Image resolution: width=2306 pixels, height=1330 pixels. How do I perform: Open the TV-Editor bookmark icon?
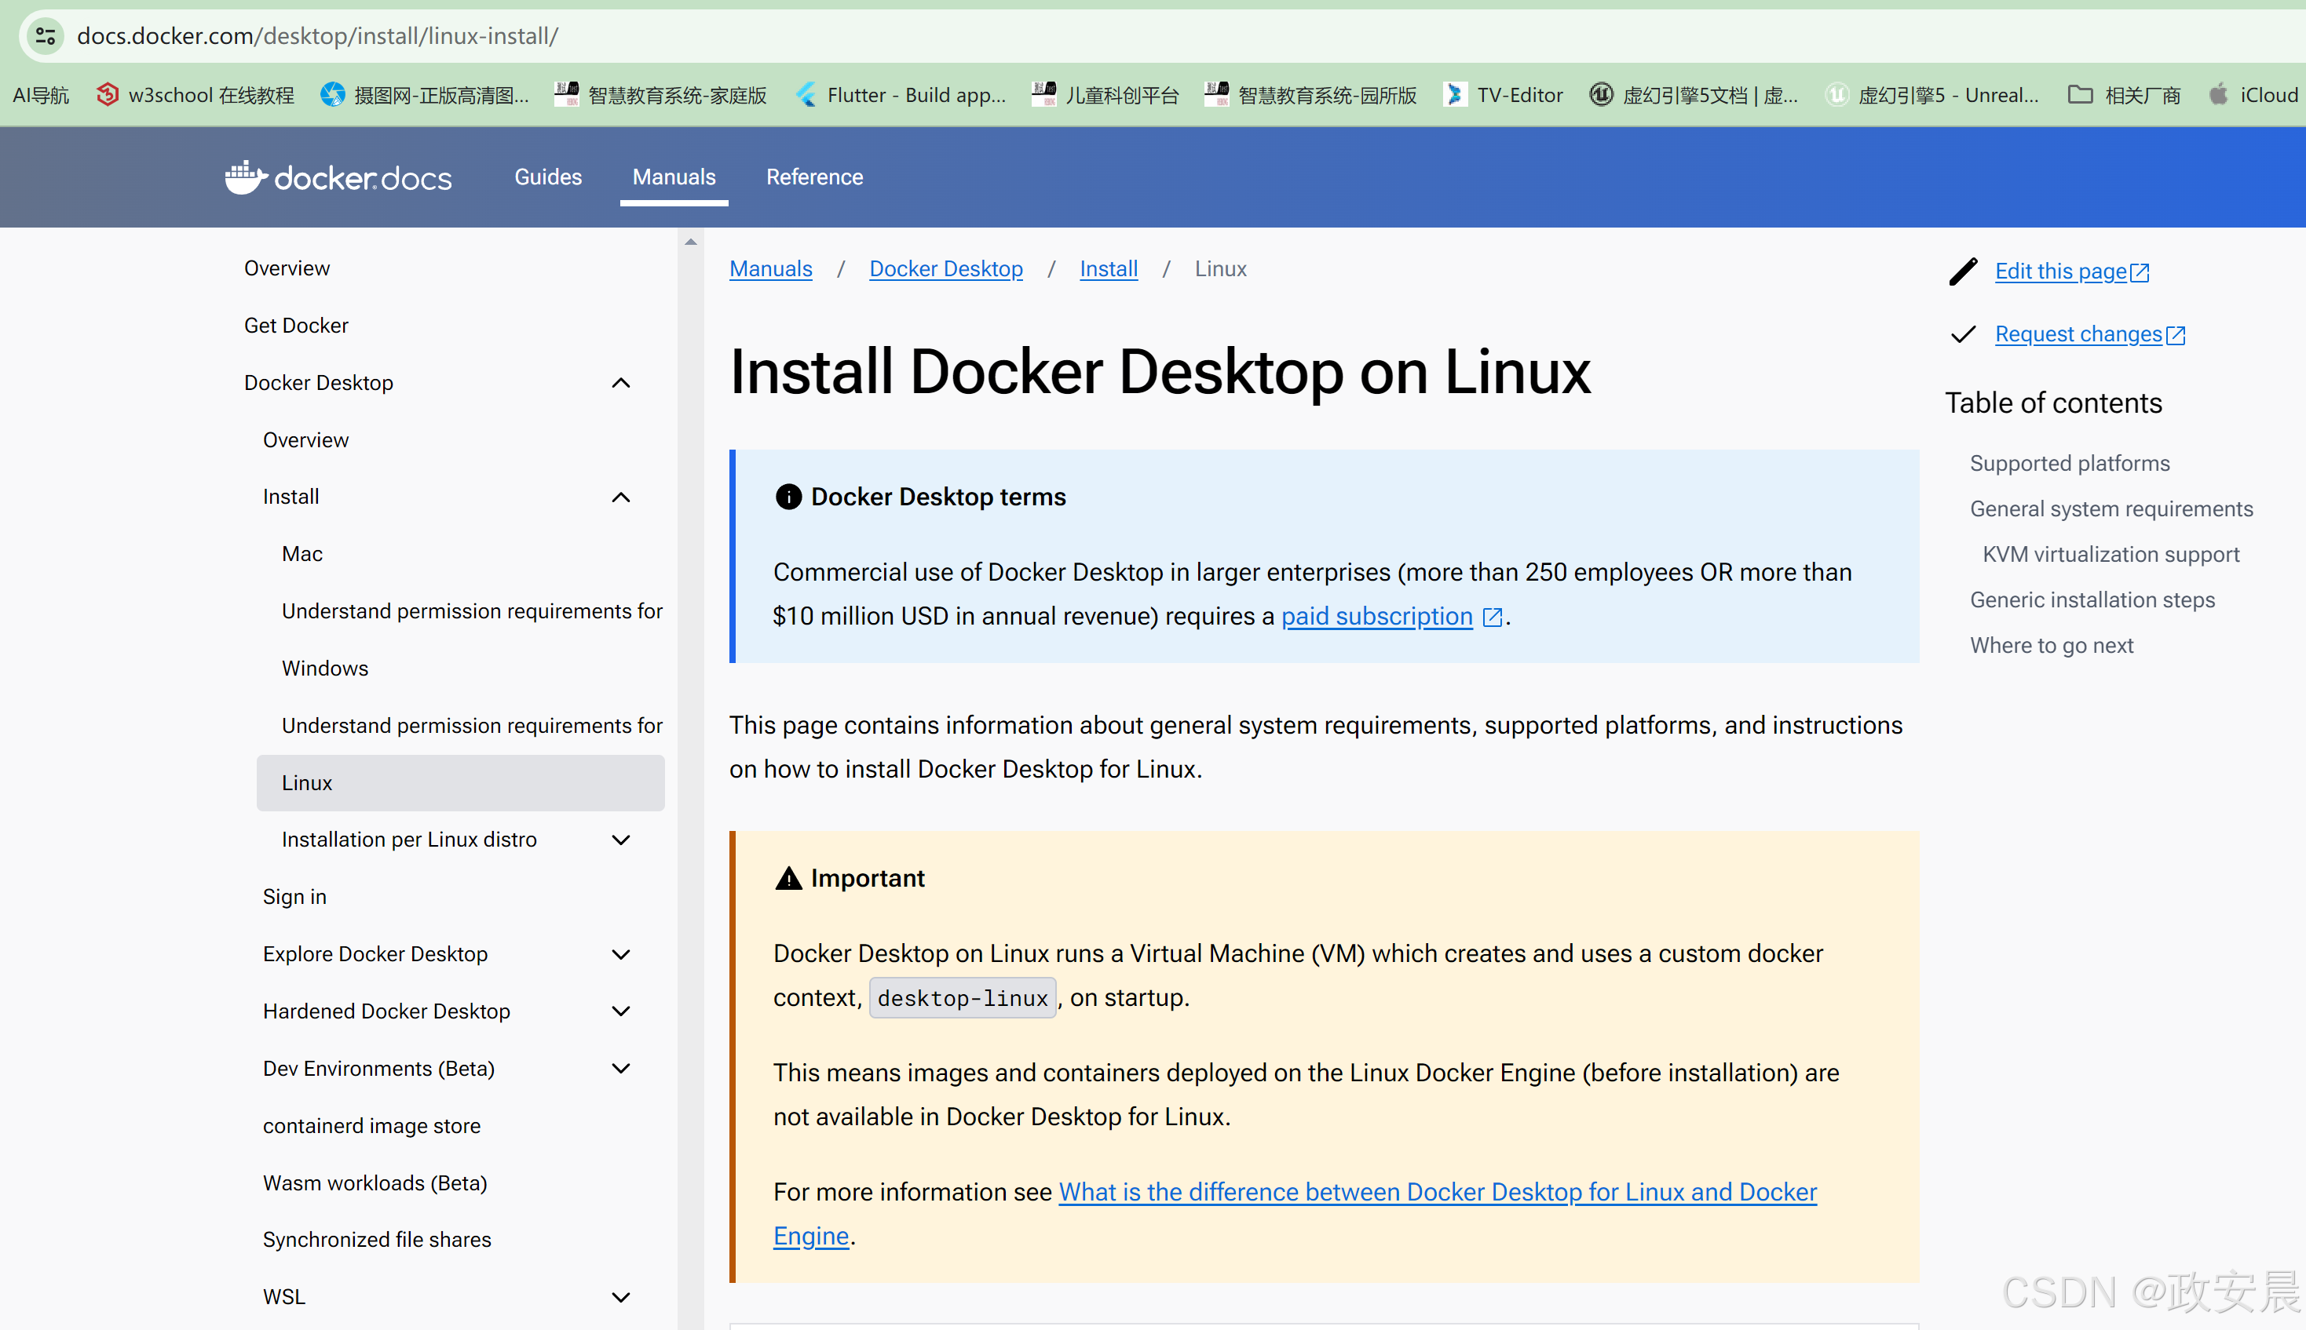coord(1454,94)
